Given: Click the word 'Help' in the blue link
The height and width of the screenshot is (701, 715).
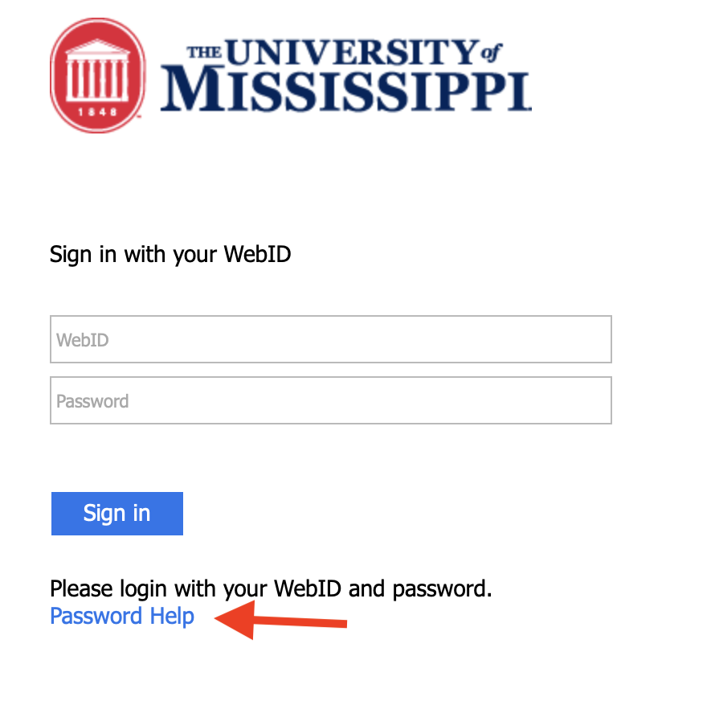Looking at the screenshot, I should [173, 616].
